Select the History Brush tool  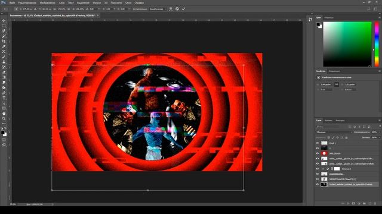click(4, 67)
